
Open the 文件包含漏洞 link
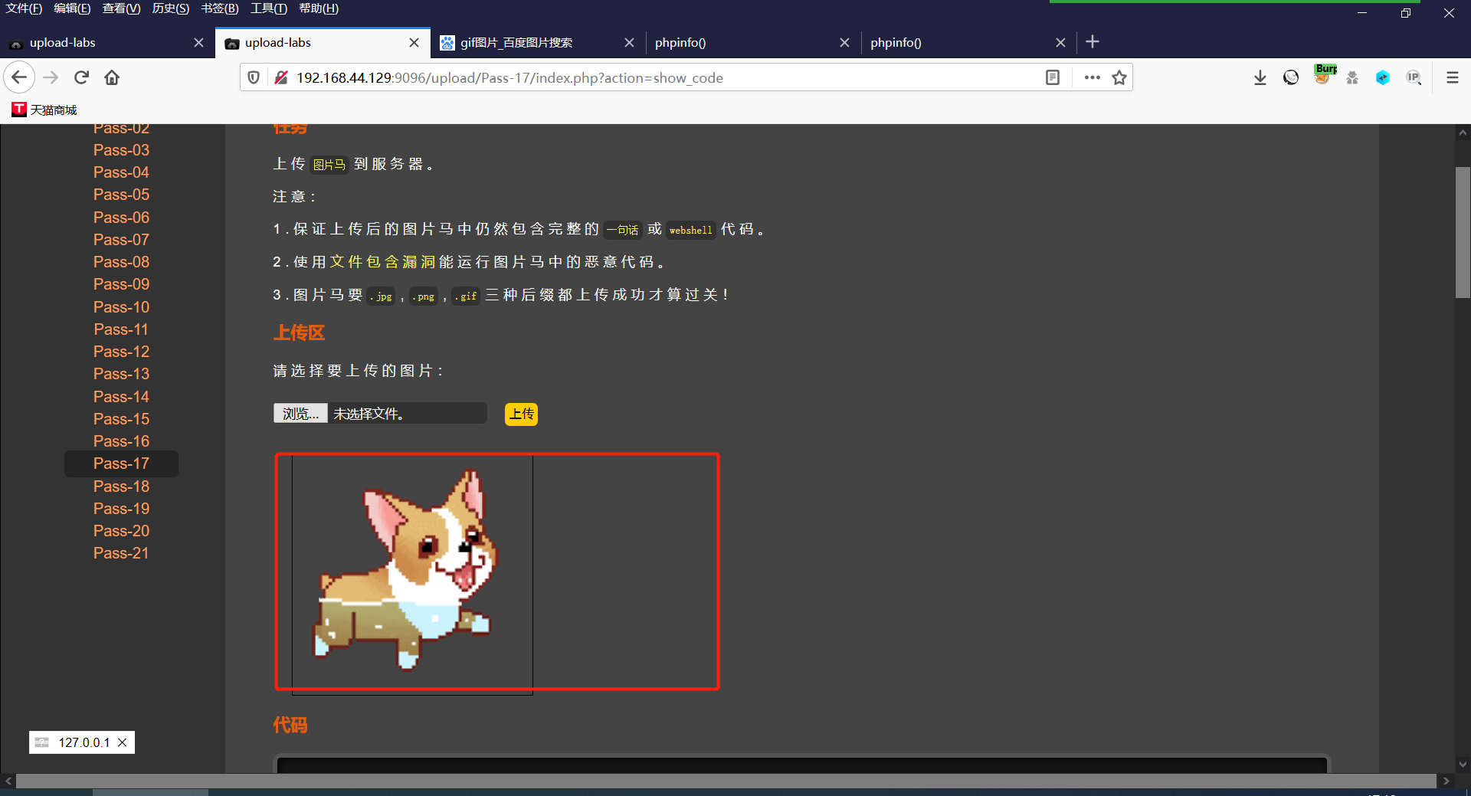(383, 262)
